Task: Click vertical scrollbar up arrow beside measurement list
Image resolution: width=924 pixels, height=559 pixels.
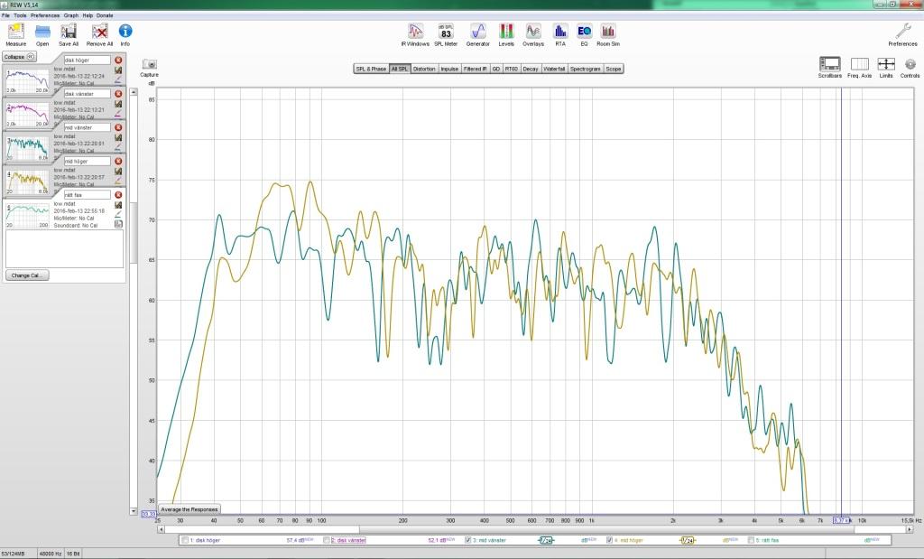Action: pos(134,92)
